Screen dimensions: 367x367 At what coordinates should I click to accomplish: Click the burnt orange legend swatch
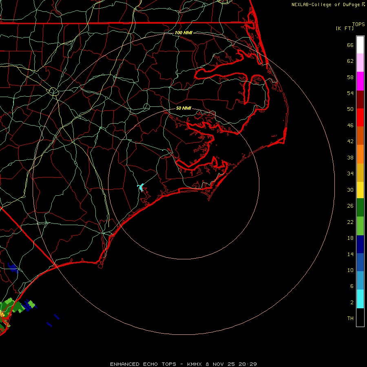coord(360,136)
